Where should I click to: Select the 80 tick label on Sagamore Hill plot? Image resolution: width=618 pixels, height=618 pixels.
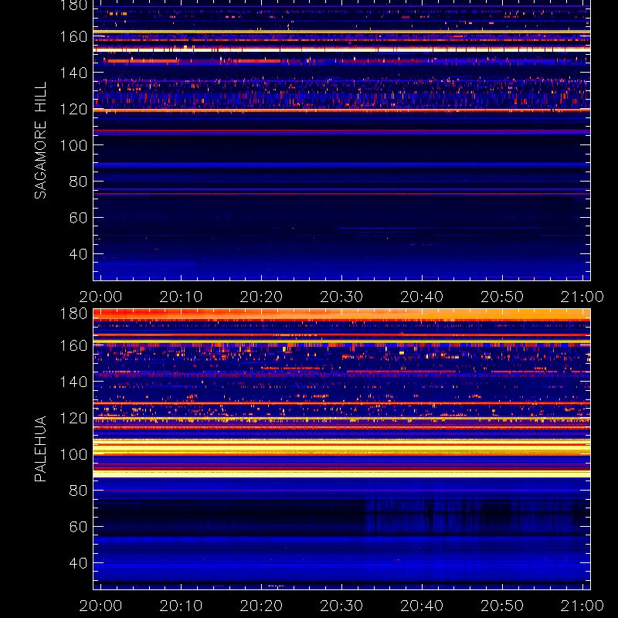(x=78, y=182)
